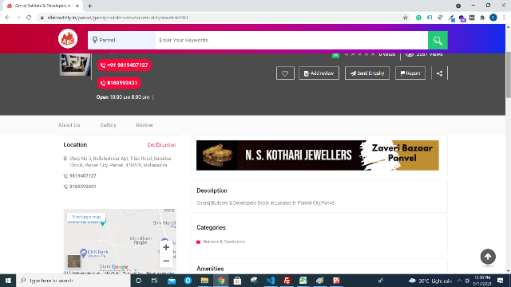
Task: Zoom out on the map
Action: pyautogui.click(x=166, y=261)
